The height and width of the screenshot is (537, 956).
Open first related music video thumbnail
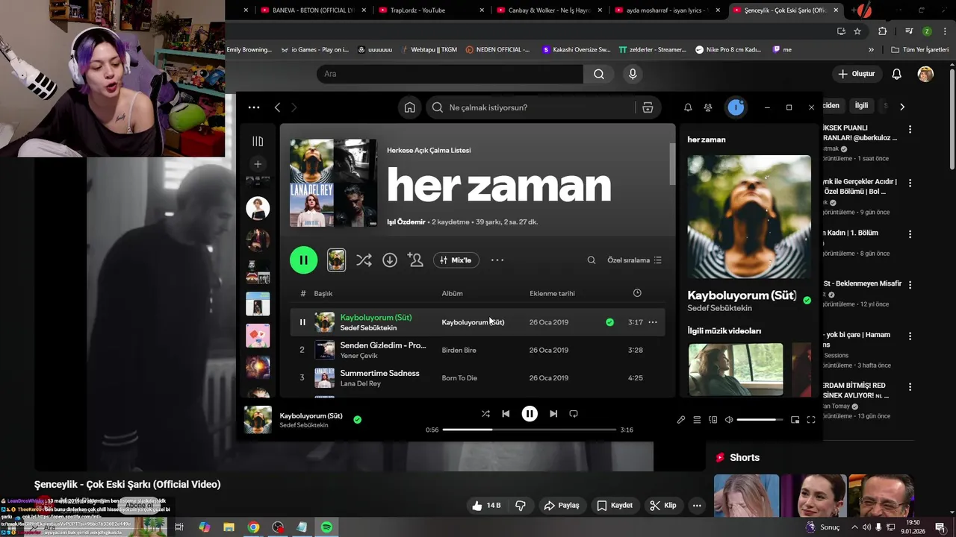point(736,369)
